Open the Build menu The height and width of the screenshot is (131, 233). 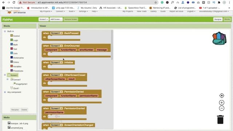click(72, 11)
